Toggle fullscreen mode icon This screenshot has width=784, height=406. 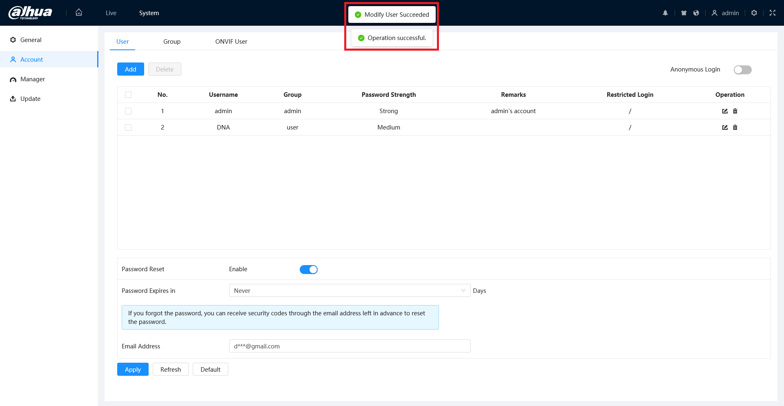[772, 13]
